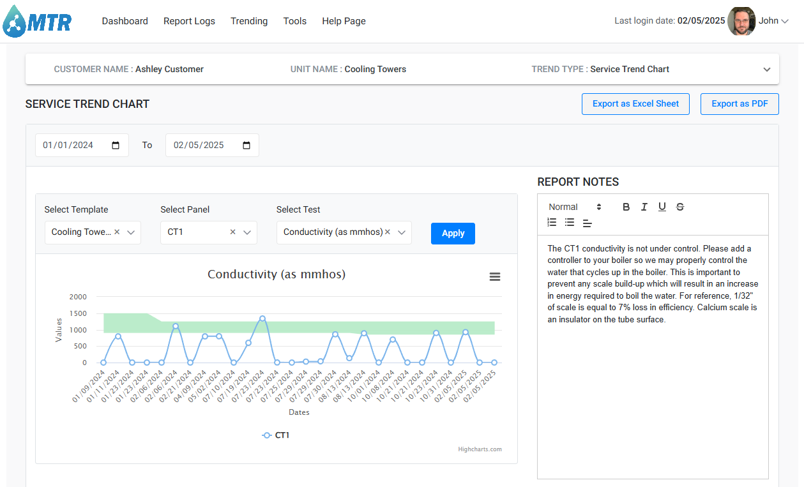This screenshot has height=487, width=804.
Task: Open the end date calendar picker
Action: point(246,145)
